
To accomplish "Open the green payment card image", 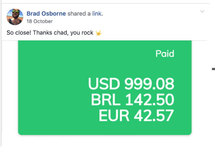I will 105,88.
